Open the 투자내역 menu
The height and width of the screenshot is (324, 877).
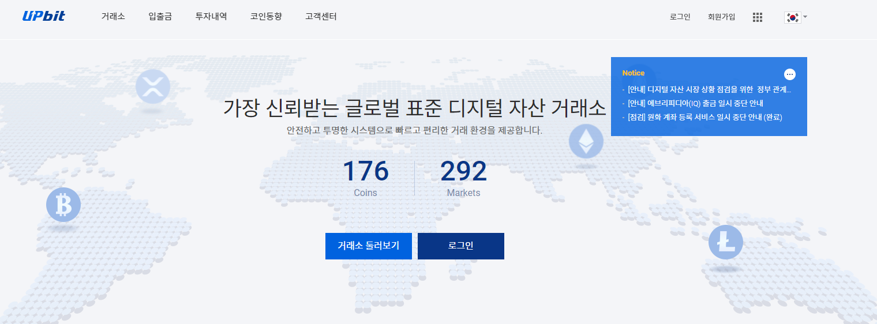tap(211, 17)
